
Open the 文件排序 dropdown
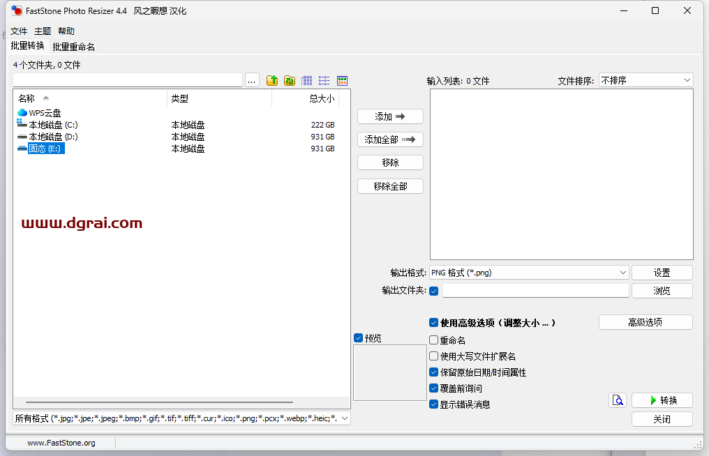[645, 80]
